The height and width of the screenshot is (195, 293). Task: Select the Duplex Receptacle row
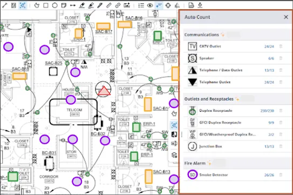[x=237, y=111]
